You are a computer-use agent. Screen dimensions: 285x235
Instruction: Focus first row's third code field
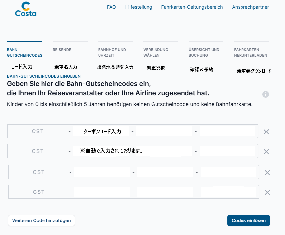click(164, 131)
